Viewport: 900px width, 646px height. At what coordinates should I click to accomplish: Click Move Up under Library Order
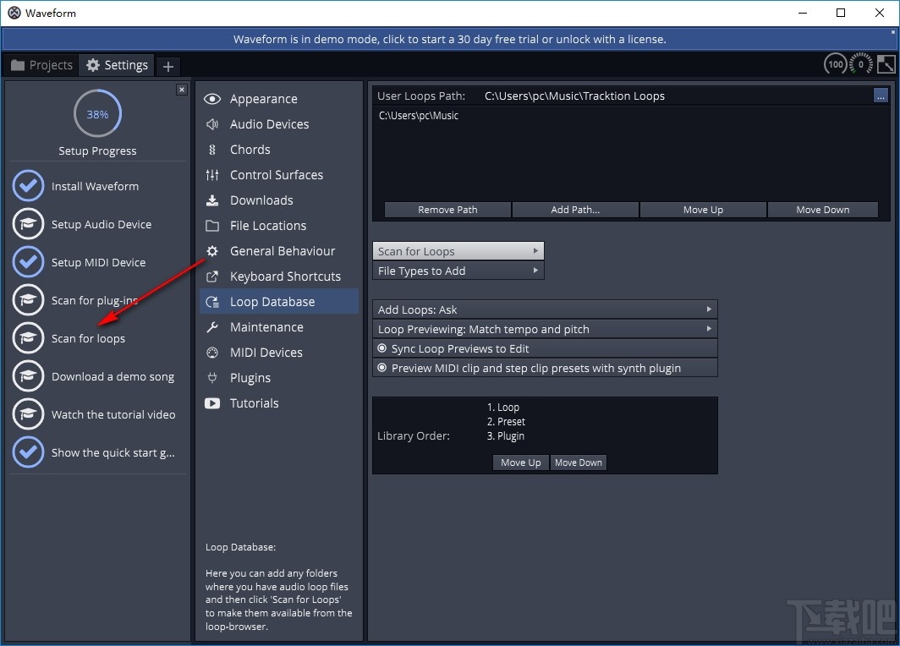(x=520, y=463)
